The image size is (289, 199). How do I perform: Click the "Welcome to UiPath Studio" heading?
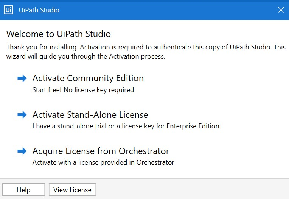coord(58,34)
